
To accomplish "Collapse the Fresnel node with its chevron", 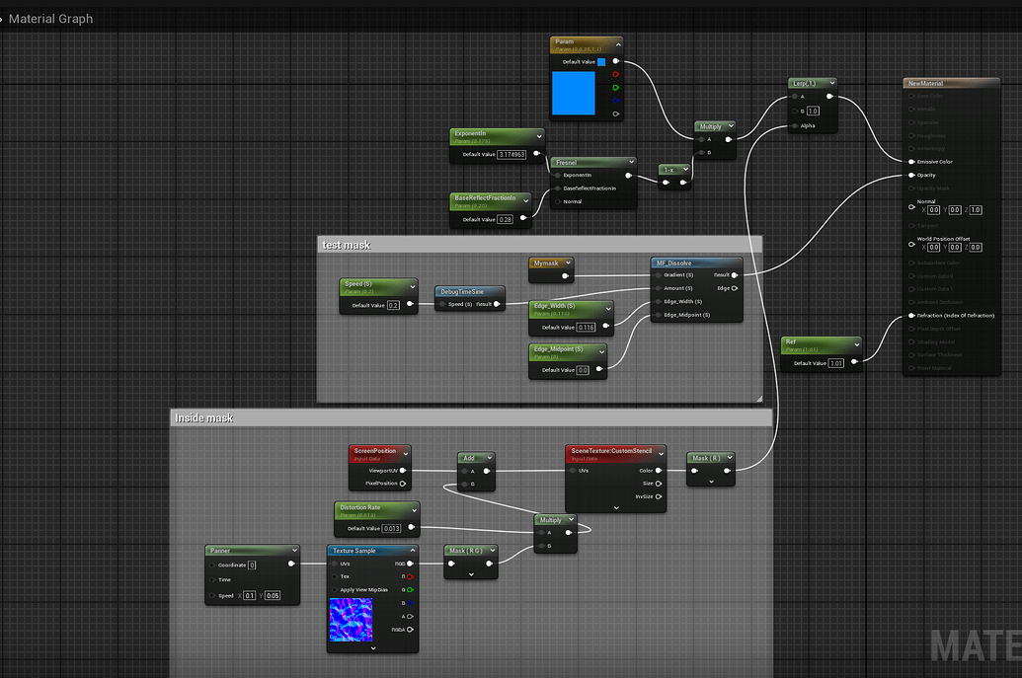I will 631,163.
